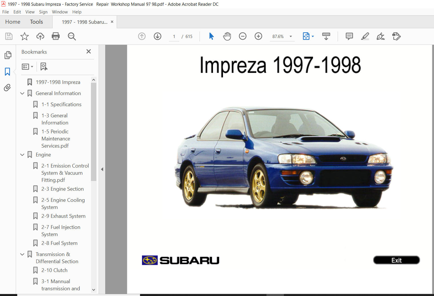The width and height of the screenshot is (434, 296).
Task: Open 2-1 Emission Control System bookmark
Action: pos(65,173)
